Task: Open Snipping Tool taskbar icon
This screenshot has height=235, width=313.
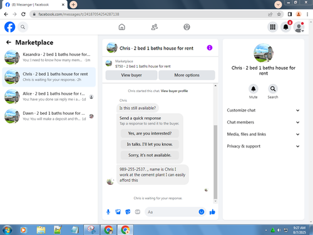Action: (91, 230)
